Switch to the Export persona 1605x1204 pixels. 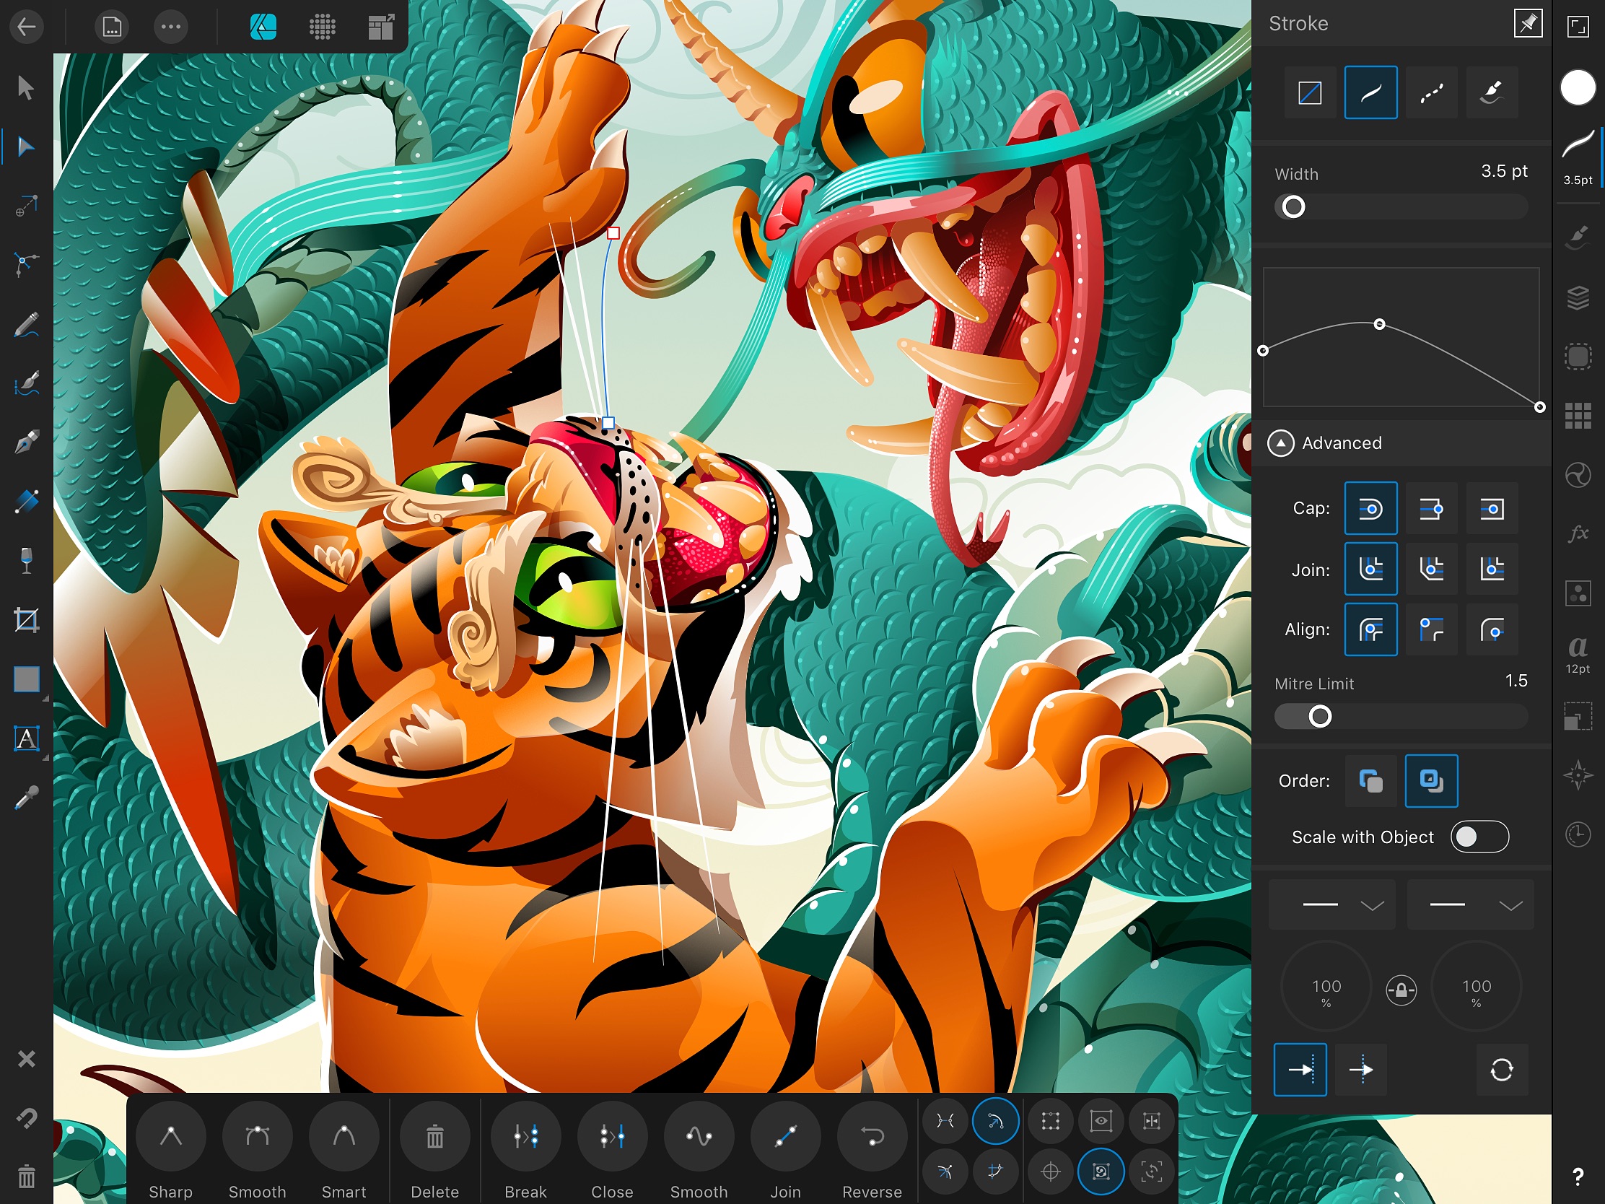(381, 27)
